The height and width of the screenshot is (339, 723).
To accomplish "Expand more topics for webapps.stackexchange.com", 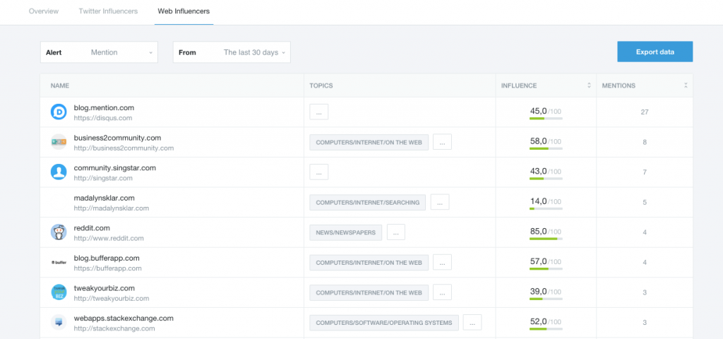I will coord(472,322).
